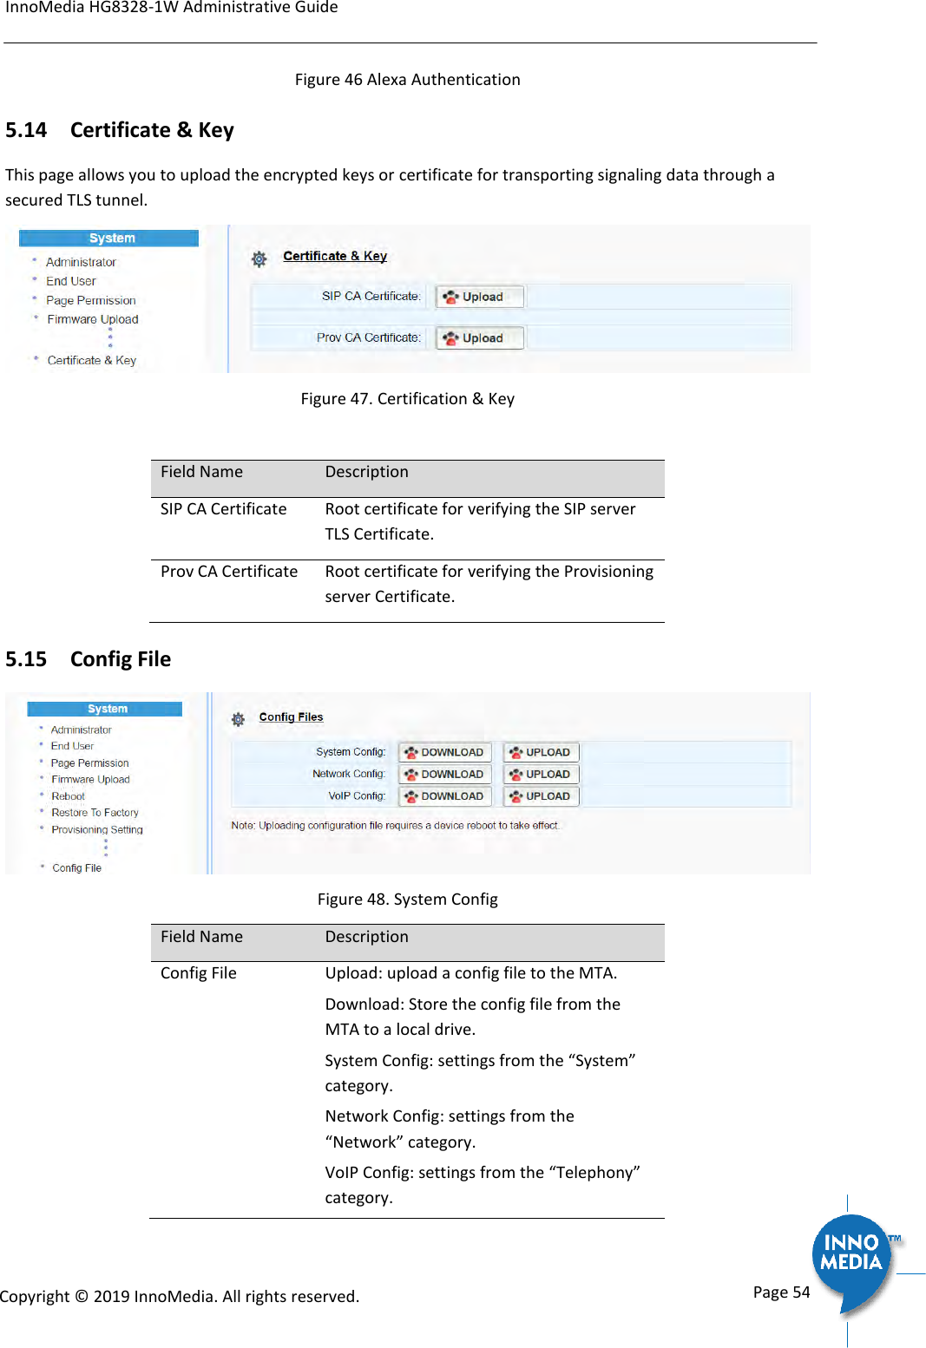Download the Network Config file
This screenshot has height=1348, width=926.
444,773
